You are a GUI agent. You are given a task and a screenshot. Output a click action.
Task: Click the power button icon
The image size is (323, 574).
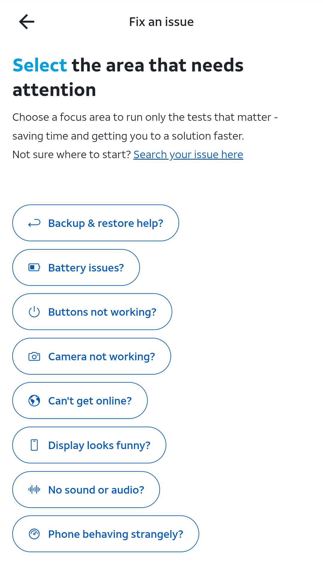point(34,312)
